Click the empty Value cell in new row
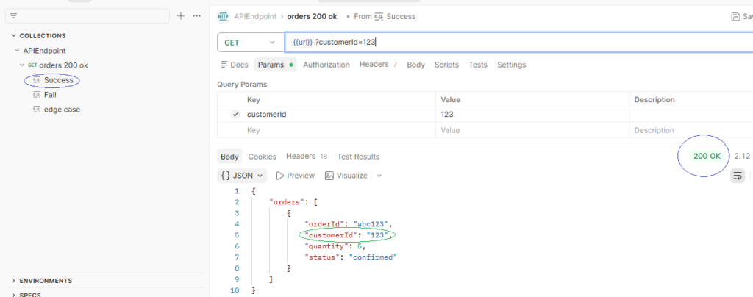The image size is (753, 297). click(532, 130)
